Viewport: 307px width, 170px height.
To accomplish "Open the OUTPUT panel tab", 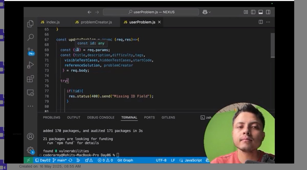I will pos(74,117).
